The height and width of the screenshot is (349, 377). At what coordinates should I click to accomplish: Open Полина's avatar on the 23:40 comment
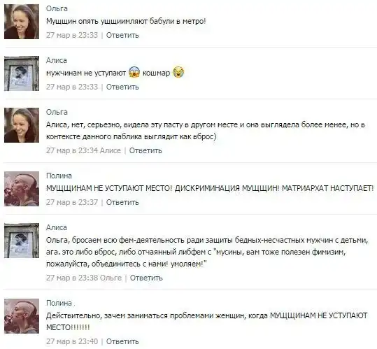tap(22, 316)
